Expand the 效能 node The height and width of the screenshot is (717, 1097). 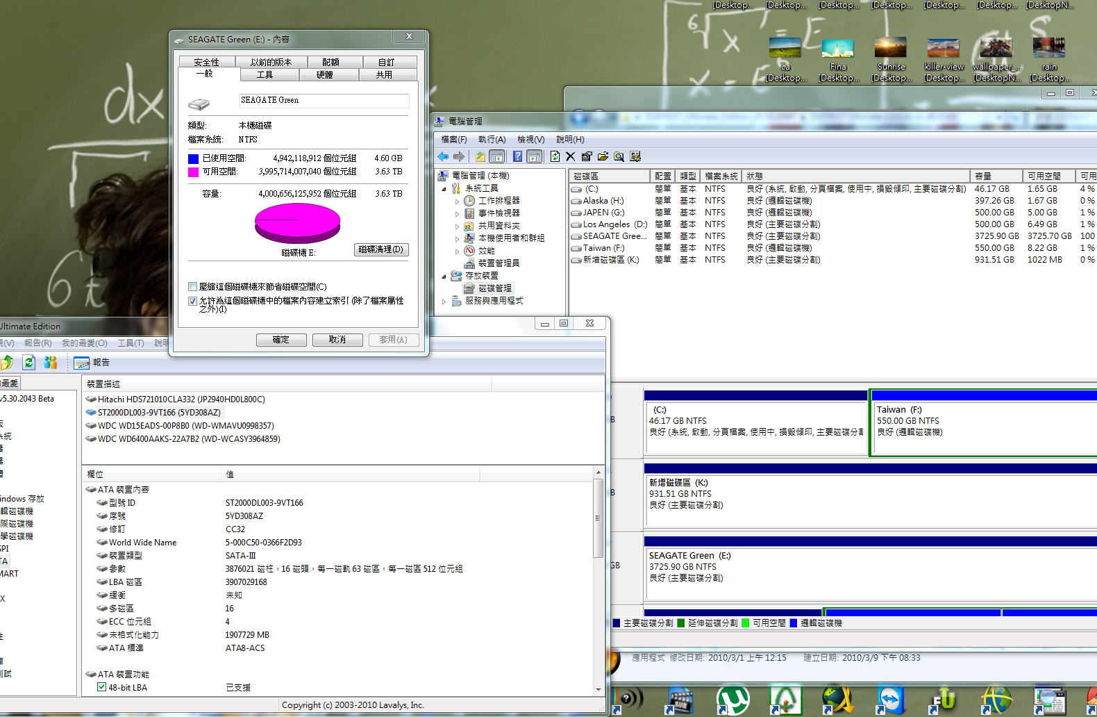tap(457, 252)
